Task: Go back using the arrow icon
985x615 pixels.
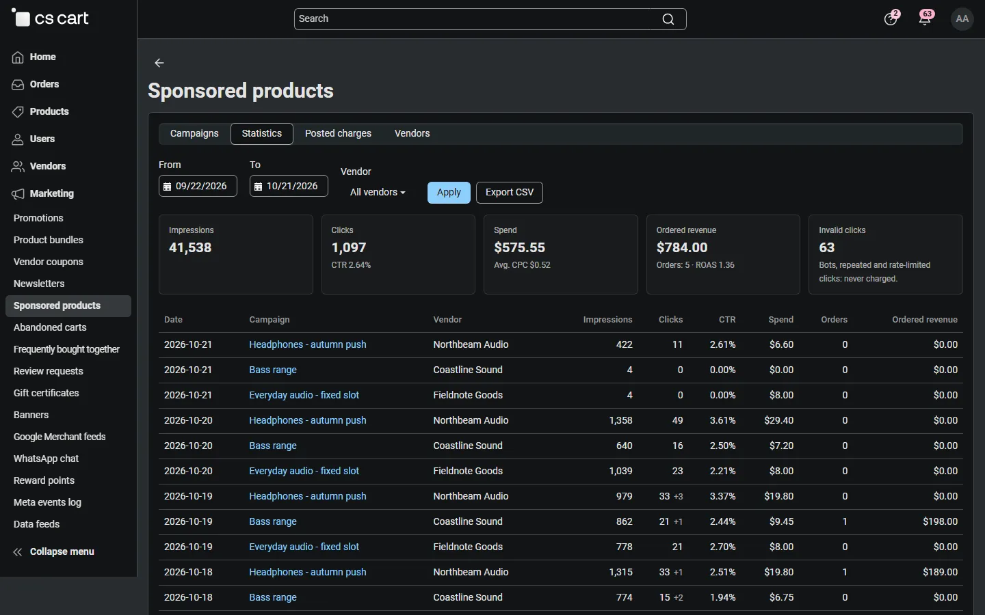Action: [159, 63]
